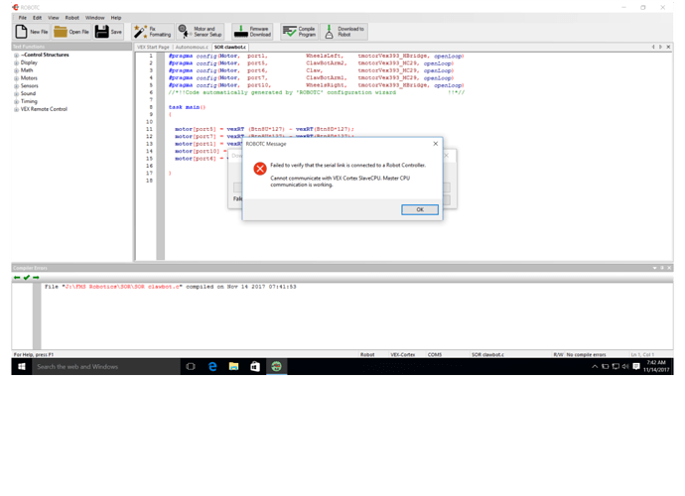Screen dimensions: 685x496
Task: Select the SOR clawbot.c tab
Action: [x=230, y=47]
